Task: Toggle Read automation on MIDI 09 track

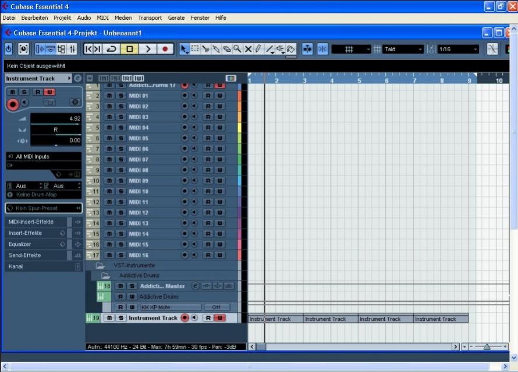Action: coord(208,181)
